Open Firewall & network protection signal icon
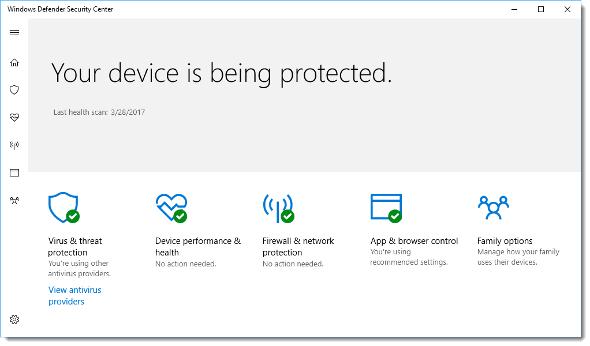This screenshot has width=590, height=346. coord(278,208)
